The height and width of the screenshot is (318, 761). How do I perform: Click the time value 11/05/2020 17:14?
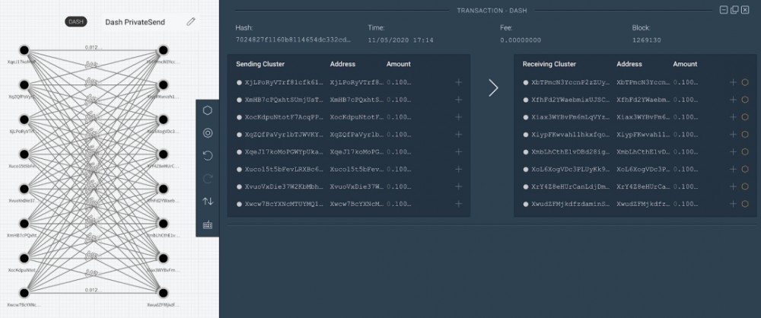[401, 40]
